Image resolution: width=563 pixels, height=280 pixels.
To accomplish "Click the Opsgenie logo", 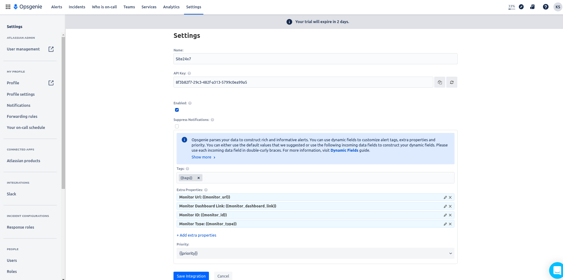I will click(27, 7).
